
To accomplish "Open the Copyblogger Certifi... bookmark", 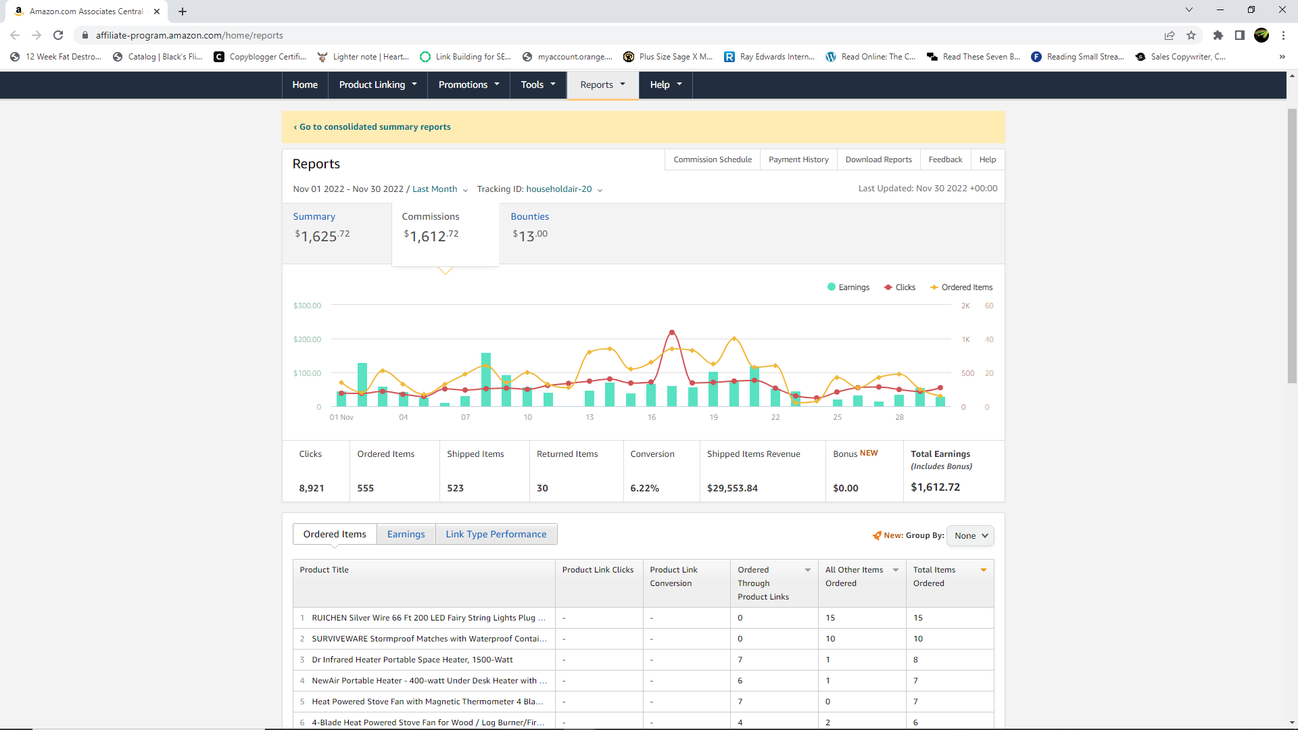I will 260,57.
